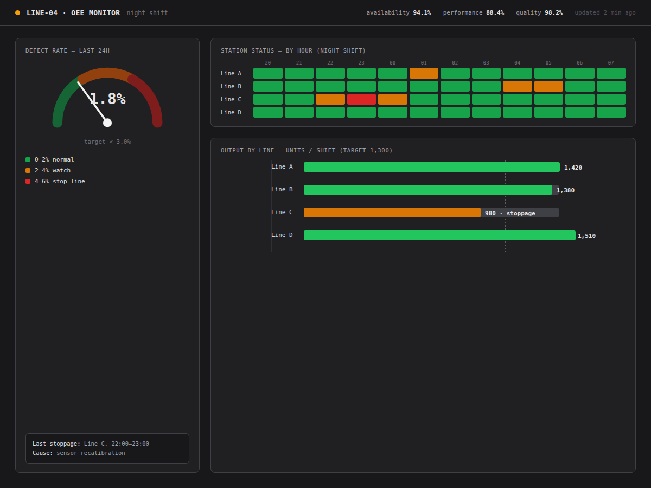Click the "02" hour column header
The height and width of the screenshot is (488, 651).
(x=455, y=63)
